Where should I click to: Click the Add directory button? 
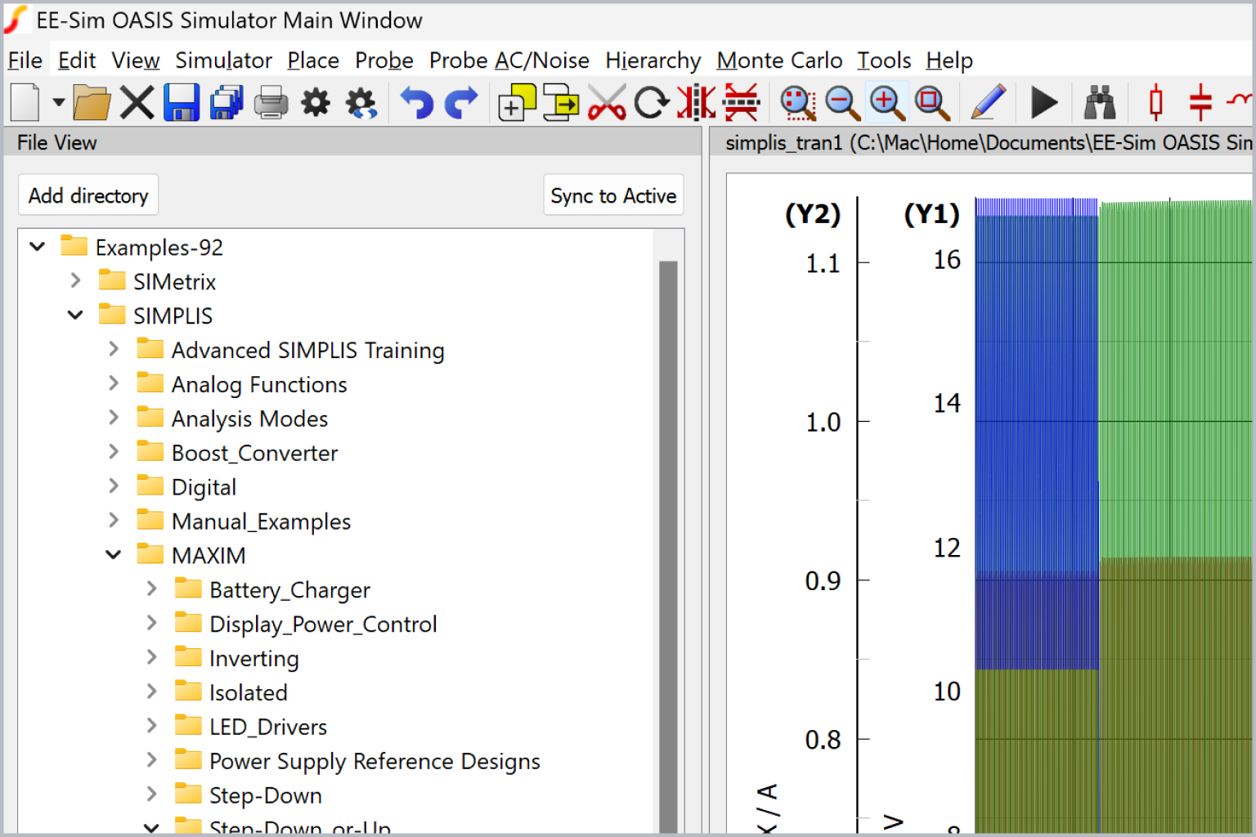pyautogui.click(x=87, y=195)
